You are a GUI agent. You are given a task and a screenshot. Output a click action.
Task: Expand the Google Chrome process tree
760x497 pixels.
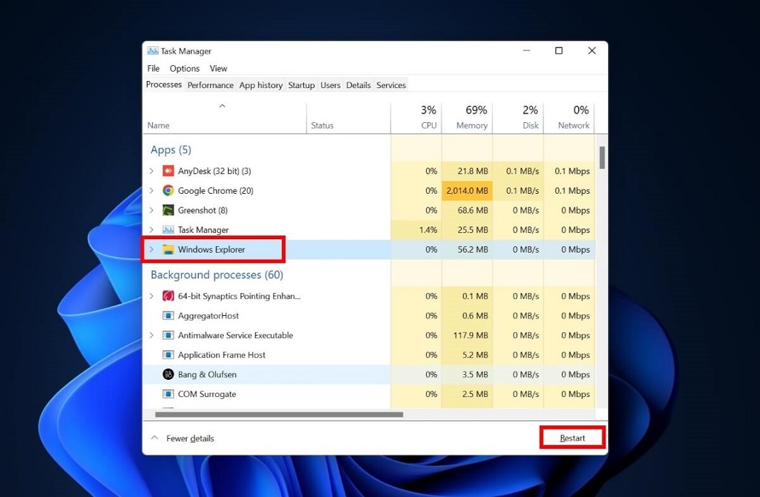[152, 190]
